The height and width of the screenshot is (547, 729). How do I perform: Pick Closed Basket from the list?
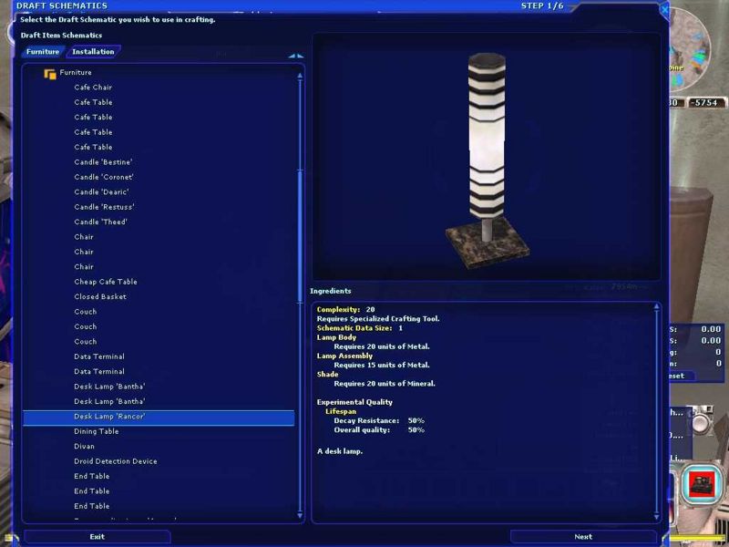(100, 296)
